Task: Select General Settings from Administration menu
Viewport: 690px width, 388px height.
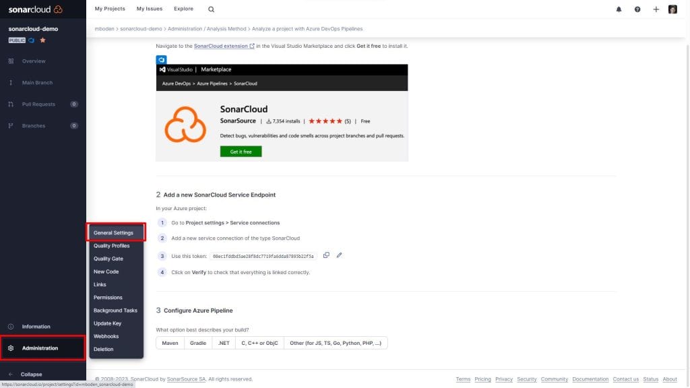Action: coord(116,232)
